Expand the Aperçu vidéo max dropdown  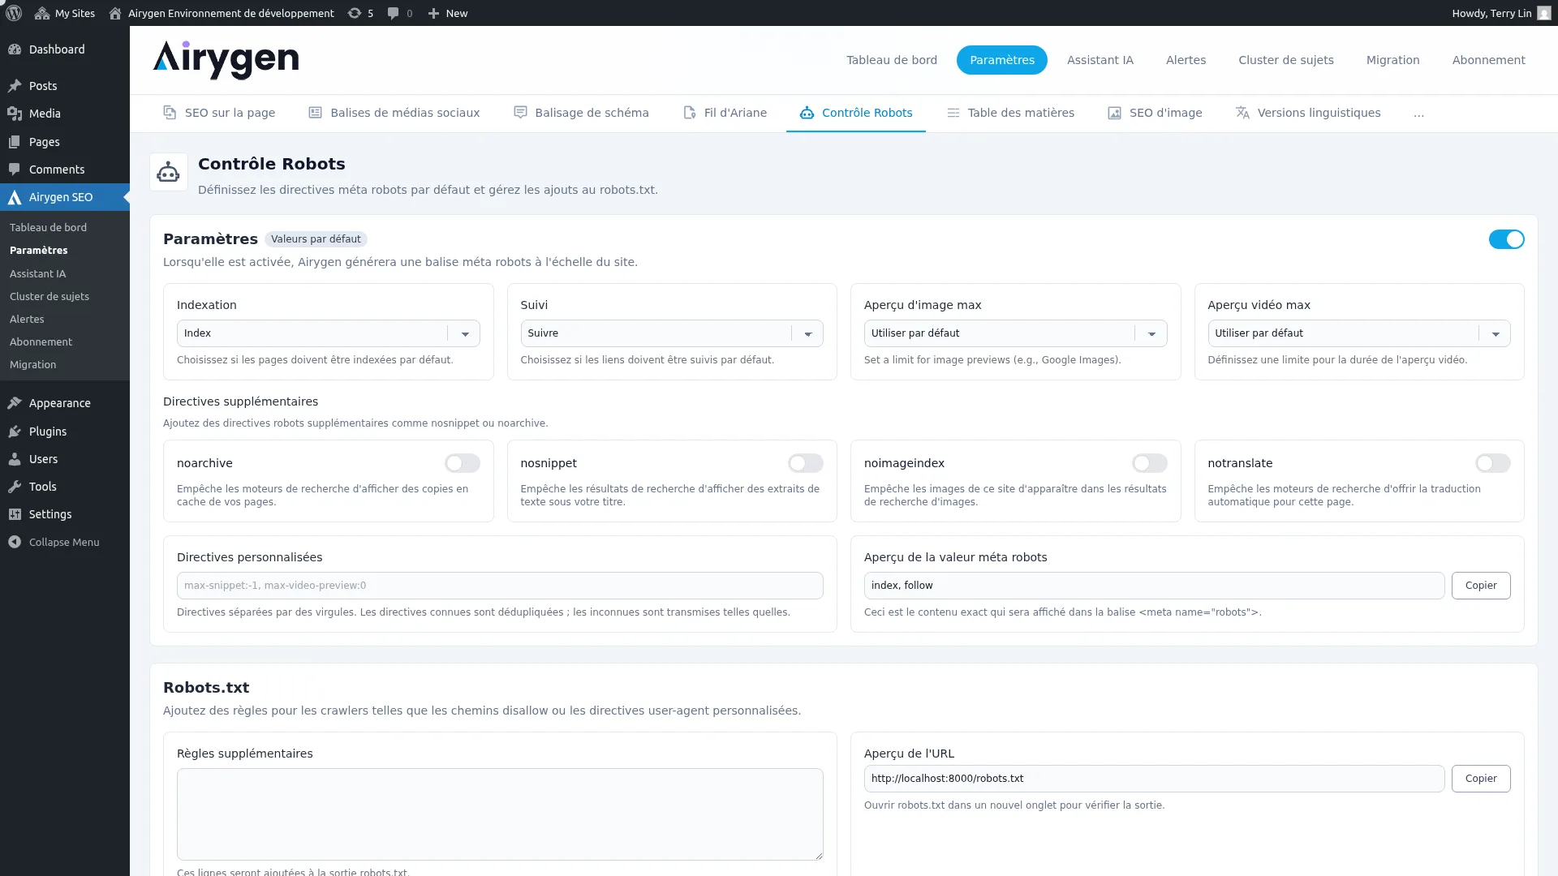click(1359, 333)
